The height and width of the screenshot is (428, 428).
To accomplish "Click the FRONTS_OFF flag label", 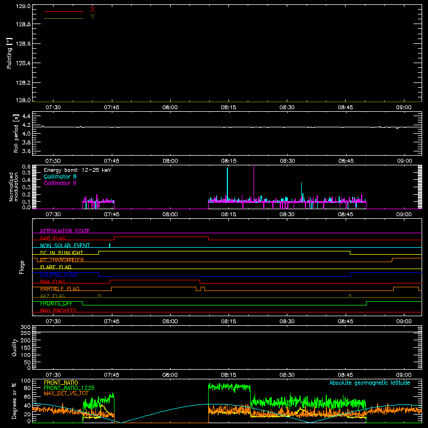I will (56, 303).
